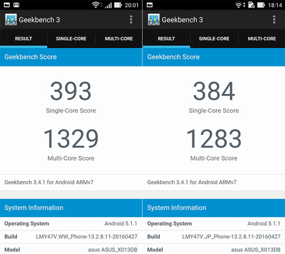
Task: Switch to SINGLE-CORE tab on right screen
Action: (x=214, y=39)
